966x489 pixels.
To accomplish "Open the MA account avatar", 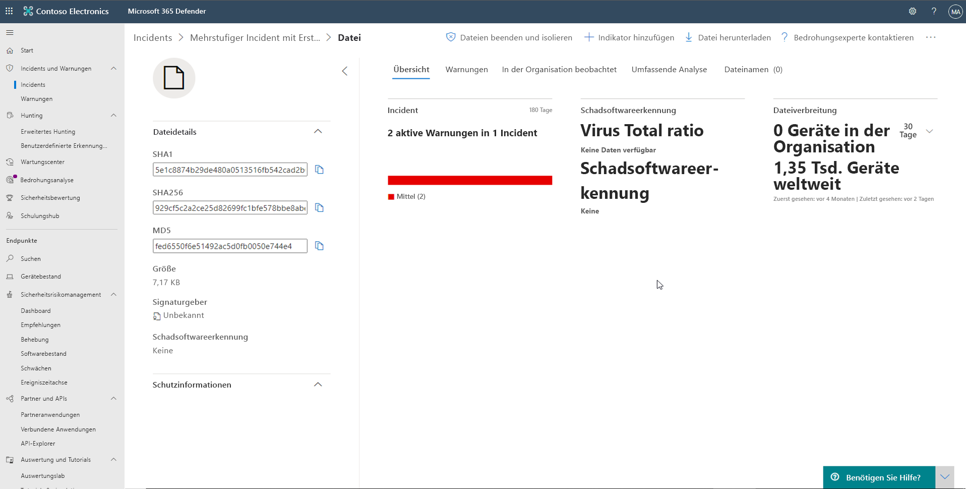I will click(x=955, y=11).
